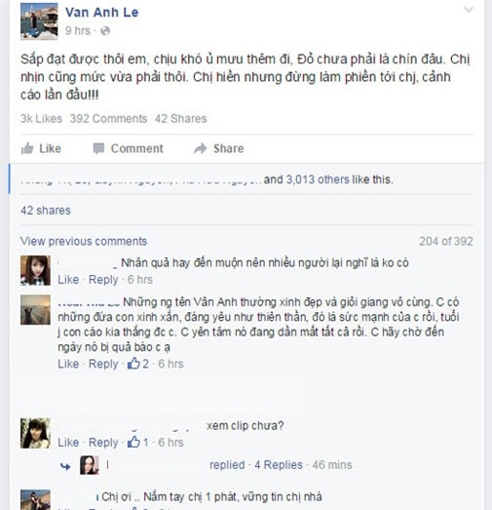Click the thumbs-up icon showing 1 like
This screenshot has width=492, height=510.
[133, 442]
